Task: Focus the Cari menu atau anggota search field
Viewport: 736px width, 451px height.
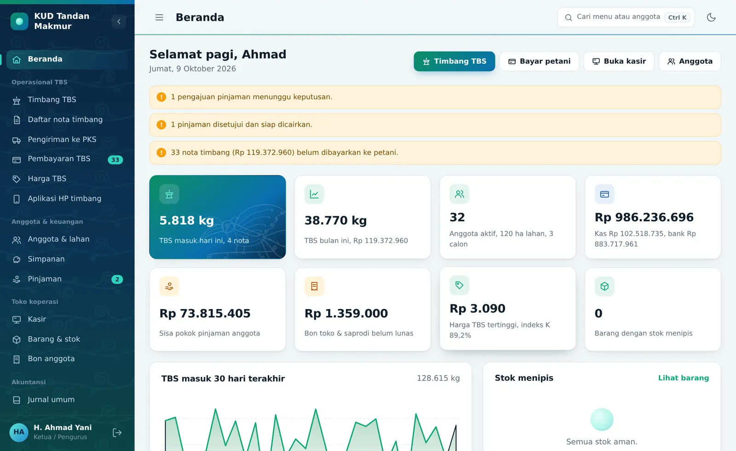Action: (626, 17)
